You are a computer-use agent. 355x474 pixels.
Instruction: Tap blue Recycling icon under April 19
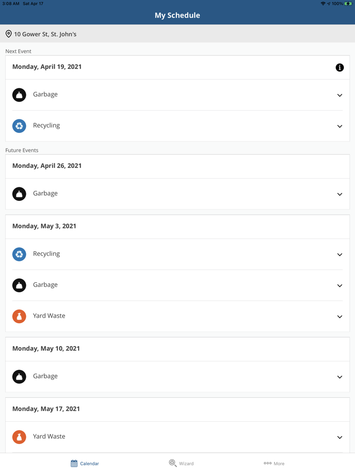coord(19,126)
